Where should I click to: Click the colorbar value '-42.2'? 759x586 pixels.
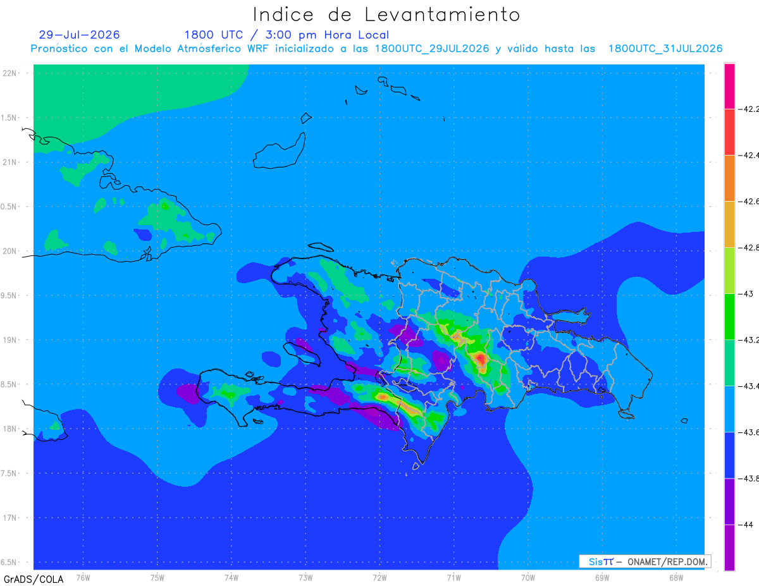pyautogui.click(x=750, y=109)
